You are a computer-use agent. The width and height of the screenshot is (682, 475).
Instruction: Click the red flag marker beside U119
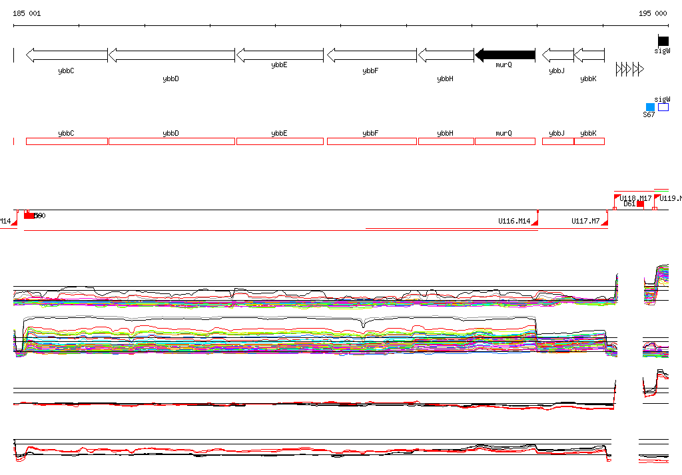pos(656,198)
